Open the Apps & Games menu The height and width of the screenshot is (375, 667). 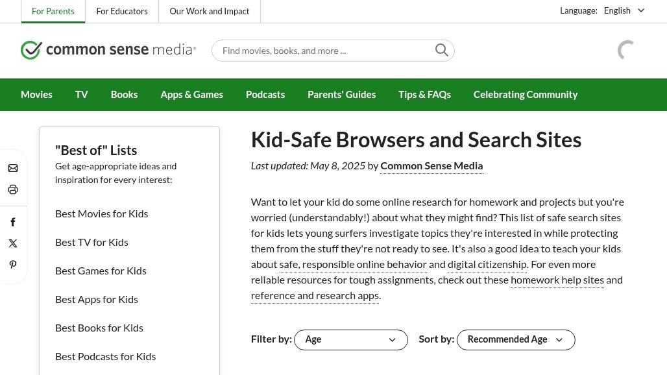coord(191,94)
